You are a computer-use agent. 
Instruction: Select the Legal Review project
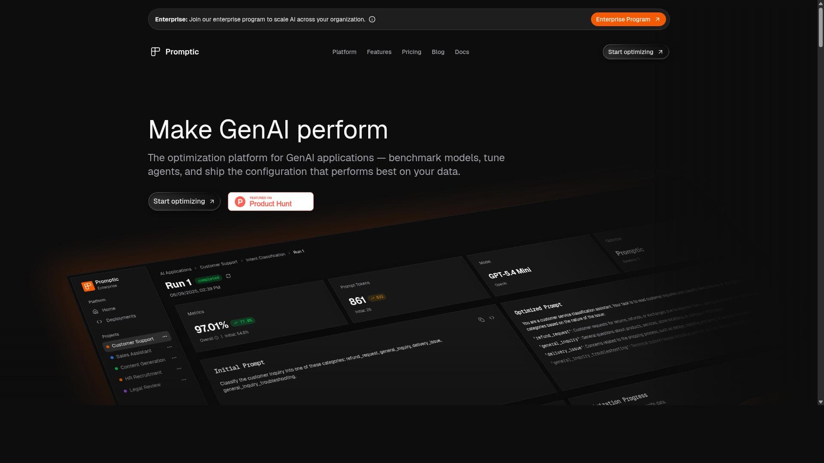(x=145, y=387)
